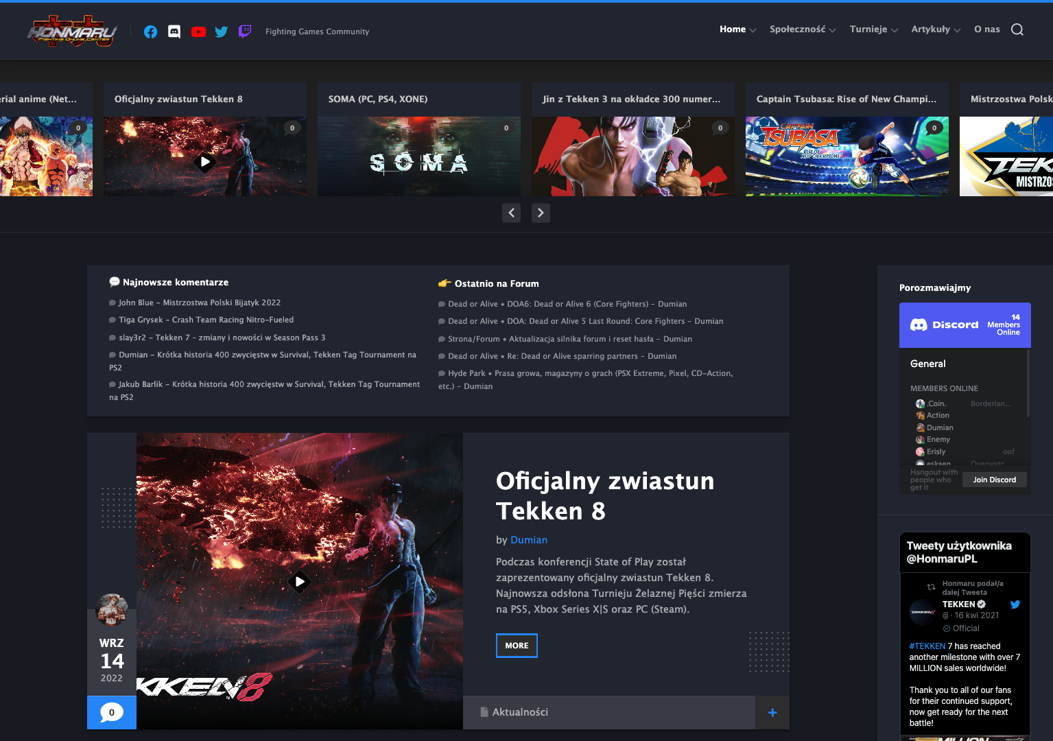Click the Discord widget scrollbar
Screen dimensions: 1053x741
click(x=1028, y=383)
